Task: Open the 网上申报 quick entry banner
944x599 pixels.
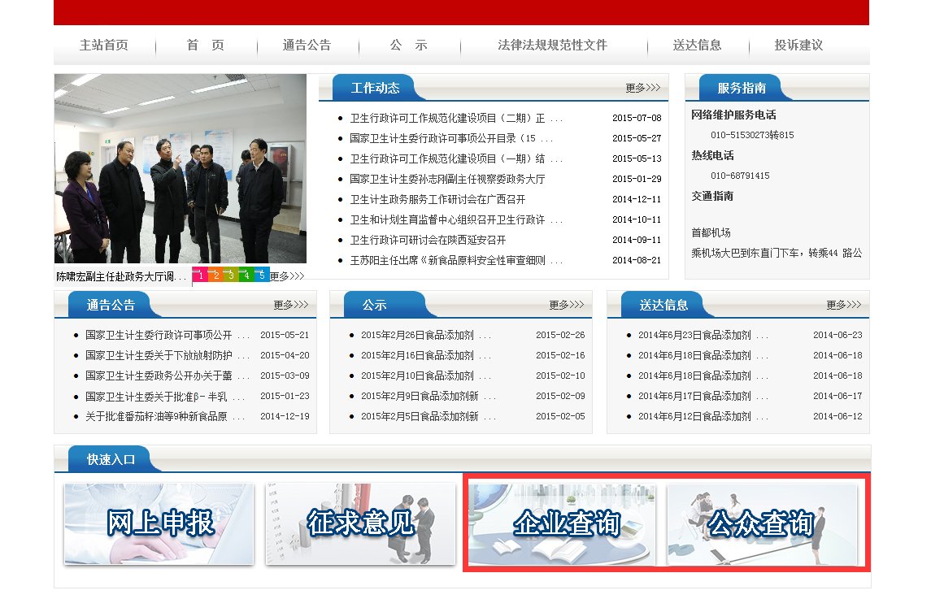Action: coord(159,524)
